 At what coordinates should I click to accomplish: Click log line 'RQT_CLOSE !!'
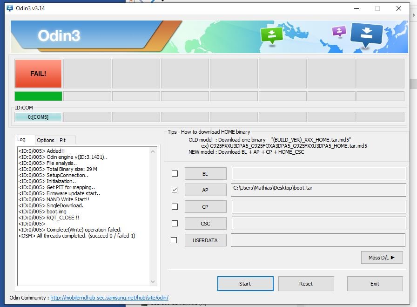pos(49,218)
